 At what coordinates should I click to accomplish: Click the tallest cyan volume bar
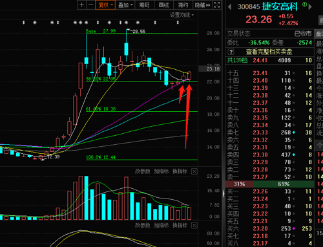point(87,198)
